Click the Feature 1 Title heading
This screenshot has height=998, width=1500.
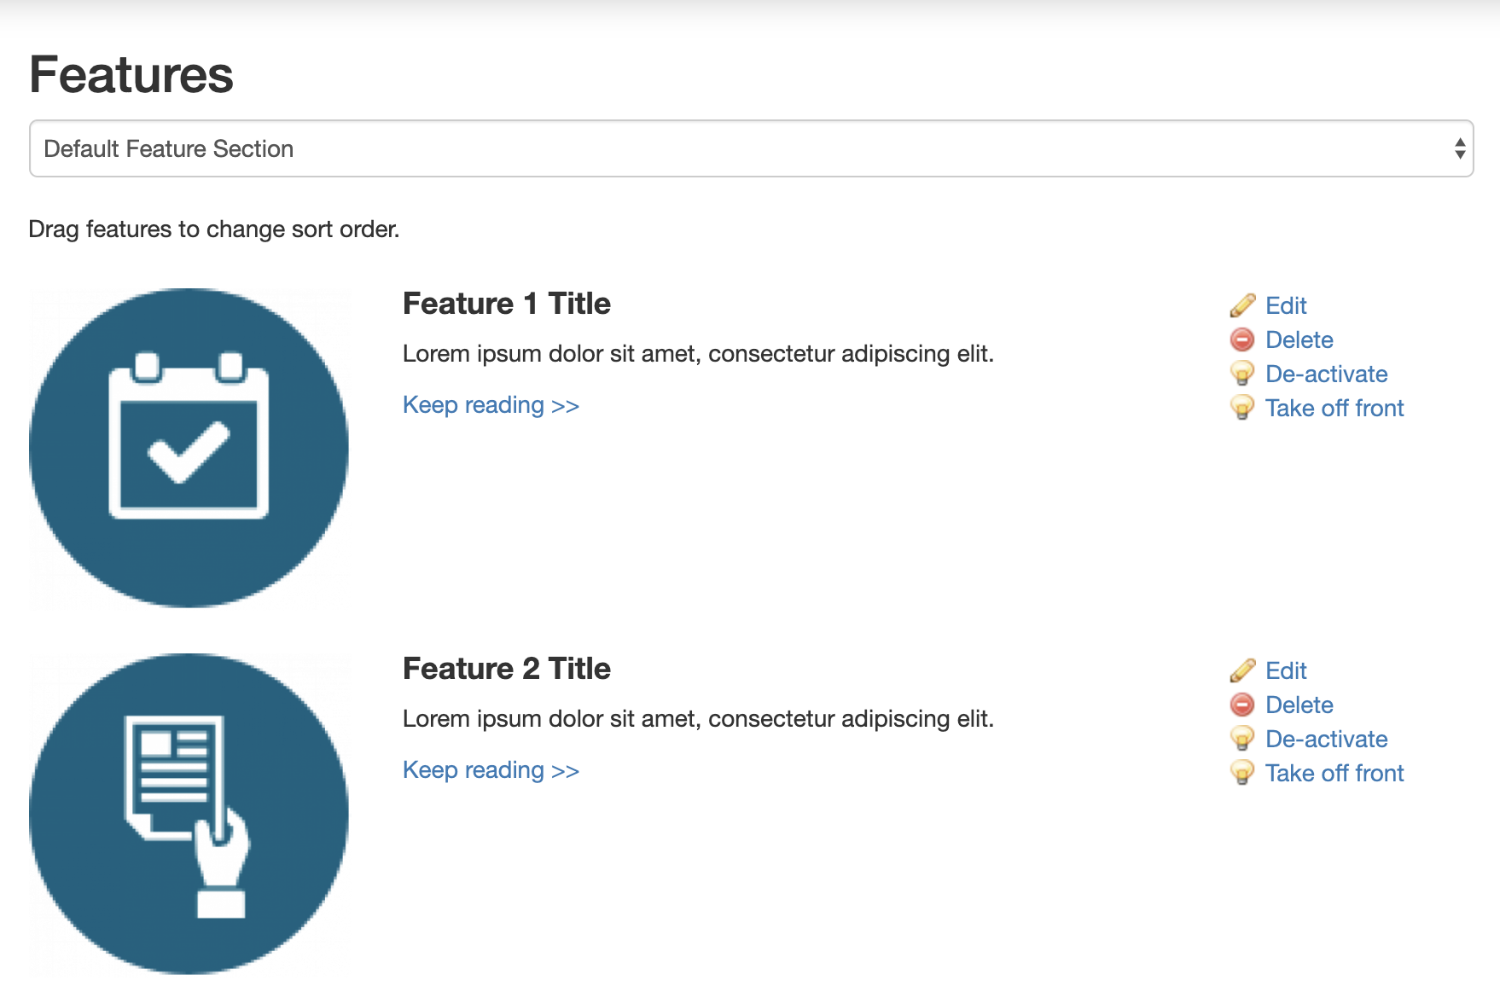507,304
